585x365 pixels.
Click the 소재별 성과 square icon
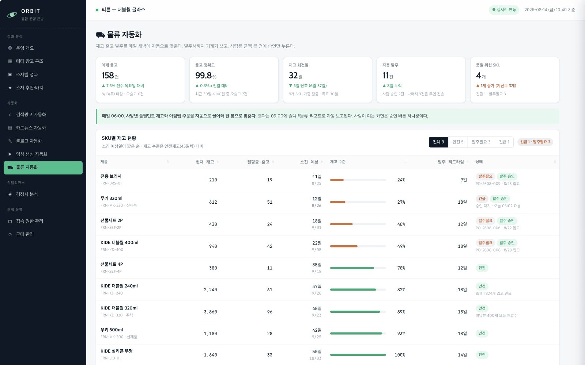click(10, 74)
